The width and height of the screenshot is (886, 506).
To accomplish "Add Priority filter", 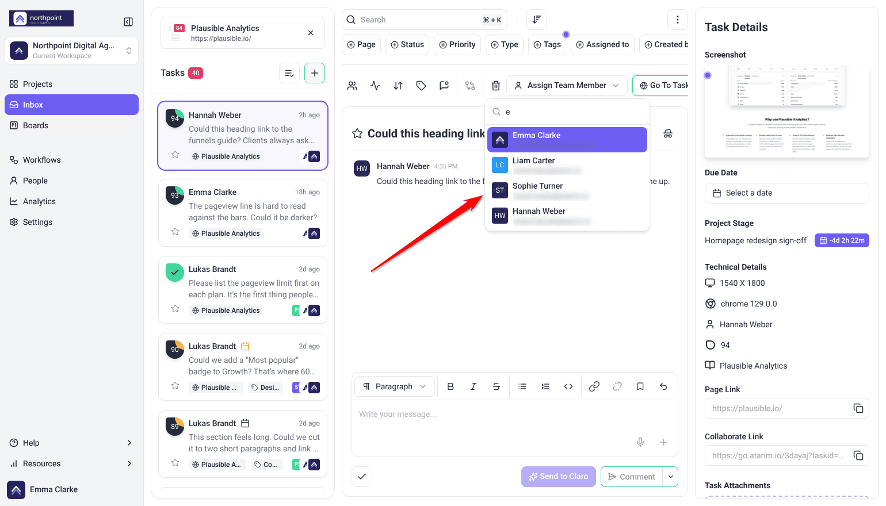I will (x=457, y=44).
